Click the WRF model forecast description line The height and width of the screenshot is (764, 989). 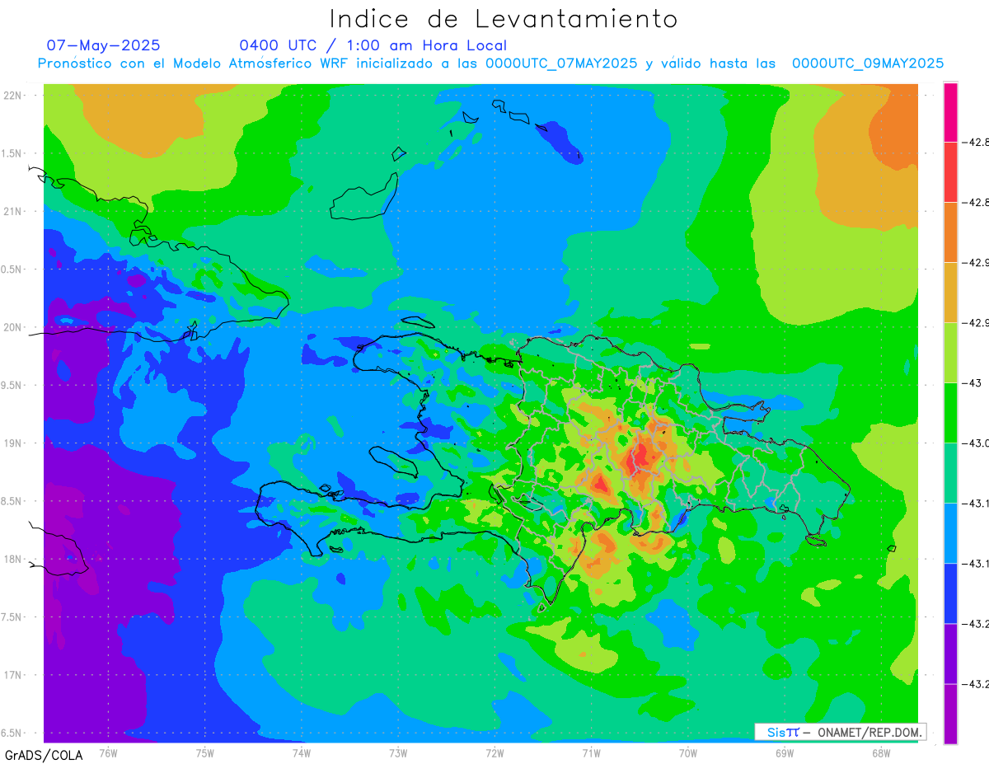(491, 63)
